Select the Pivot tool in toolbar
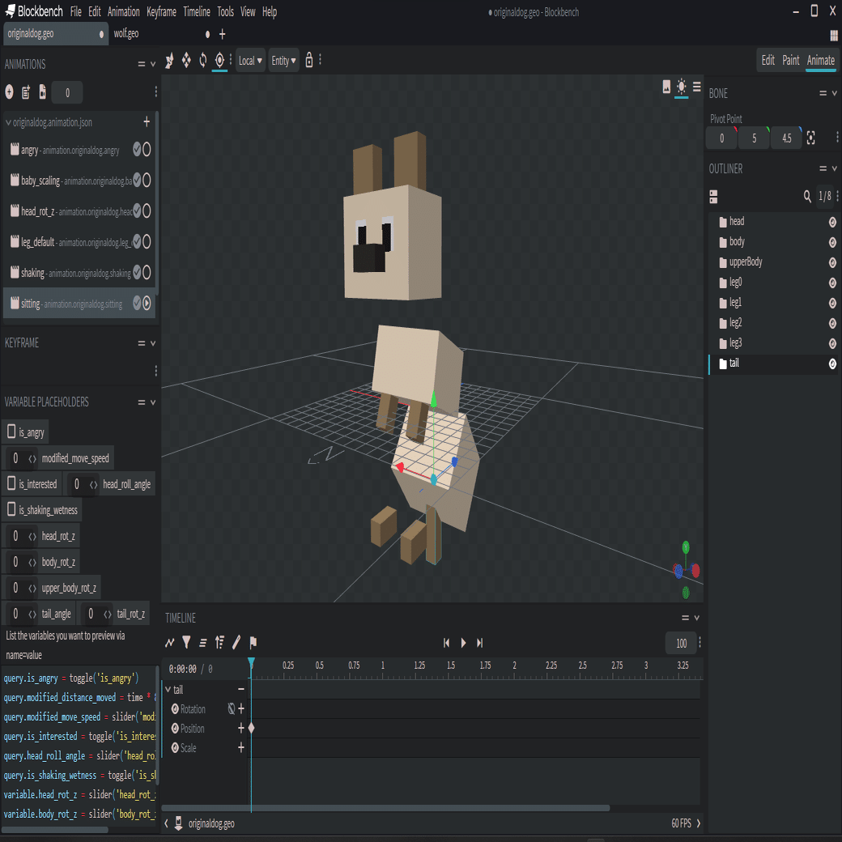 point(219,60)
